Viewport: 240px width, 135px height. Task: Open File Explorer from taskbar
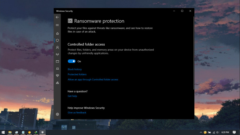click(x=10, y=132)
